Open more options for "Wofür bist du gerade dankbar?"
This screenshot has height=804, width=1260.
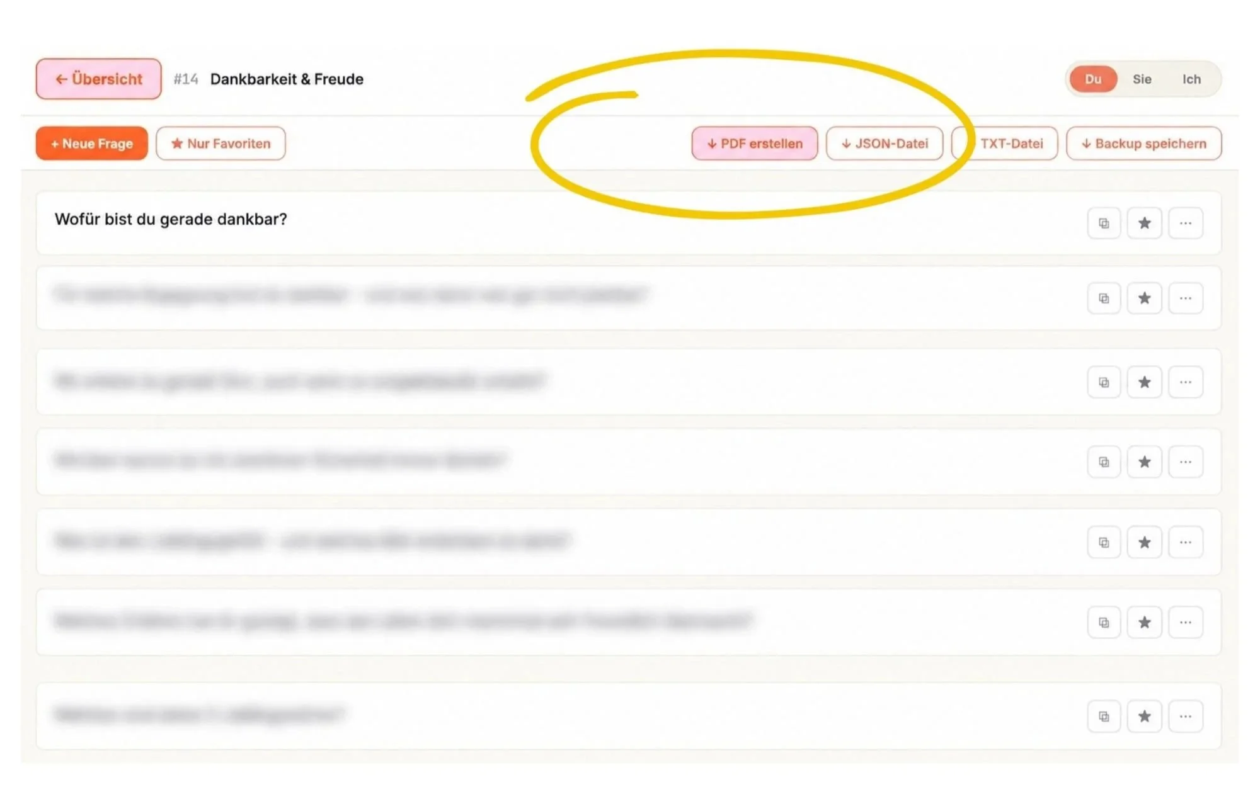1185,223
